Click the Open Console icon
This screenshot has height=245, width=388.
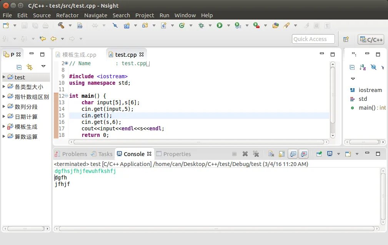348,154
